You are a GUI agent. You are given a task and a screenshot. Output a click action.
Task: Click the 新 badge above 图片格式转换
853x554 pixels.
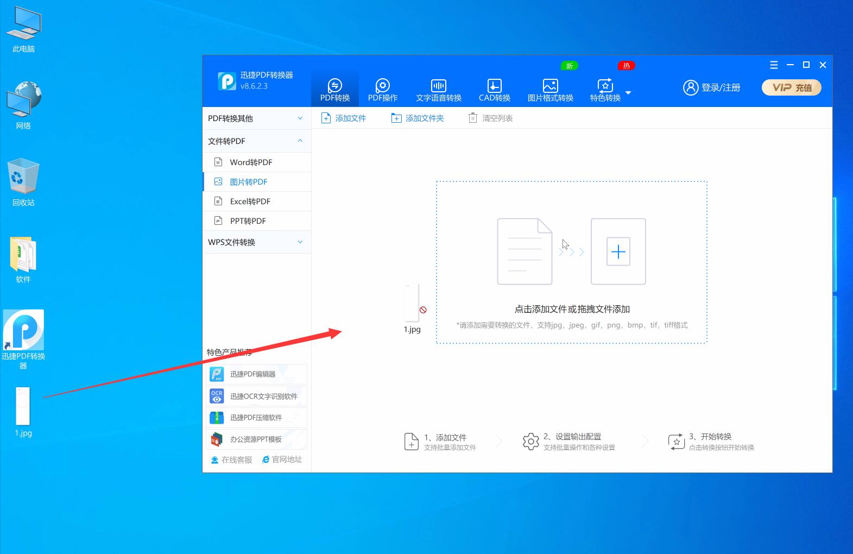click(x=569, y=66)
